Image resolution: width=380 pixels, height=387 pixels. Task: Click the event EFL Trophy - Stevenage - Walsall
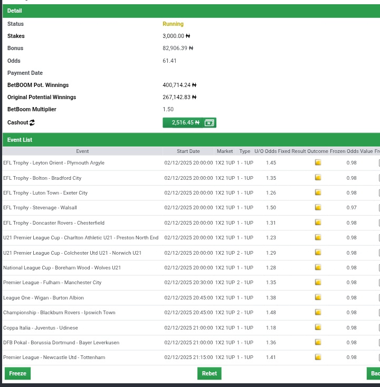[x=40, y=208]
